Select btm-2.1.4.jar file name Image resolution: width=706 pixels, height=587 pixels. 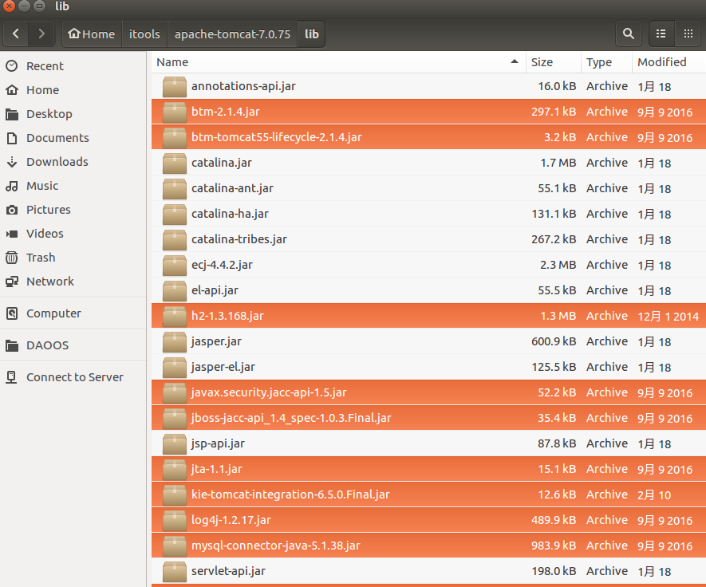pyautogui.click(x=226, y=112)
